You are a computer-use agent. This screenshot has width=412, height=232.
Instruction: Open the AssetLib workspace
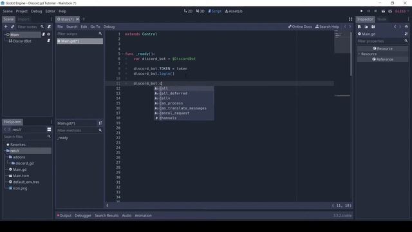tap(234, 12)
